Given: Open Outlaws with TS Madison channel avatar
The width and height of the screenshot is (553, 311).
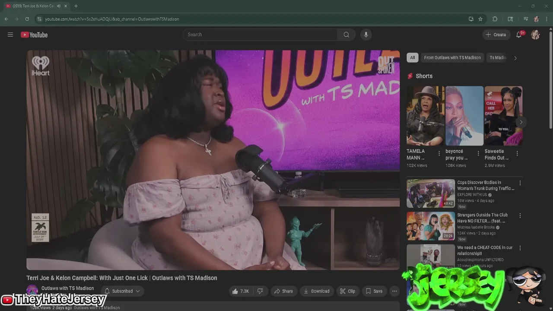Looking at the screenshot, I should click(x=32, y=291).
